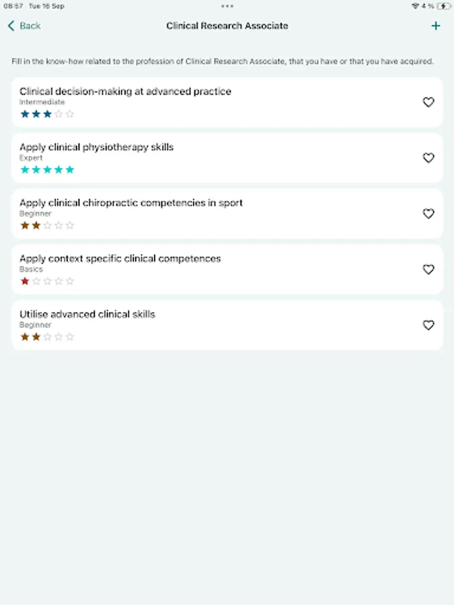Screen dimensions: 454x605
Task: Toggle favorite on the Expert-level physiotherapy skill
Action: [428, 158]
